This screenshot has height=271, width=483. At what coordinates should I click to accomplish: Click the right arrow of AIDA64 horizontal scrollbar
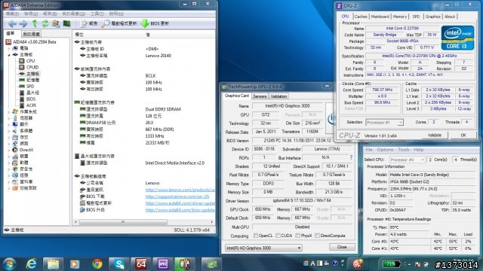point(212,222)
